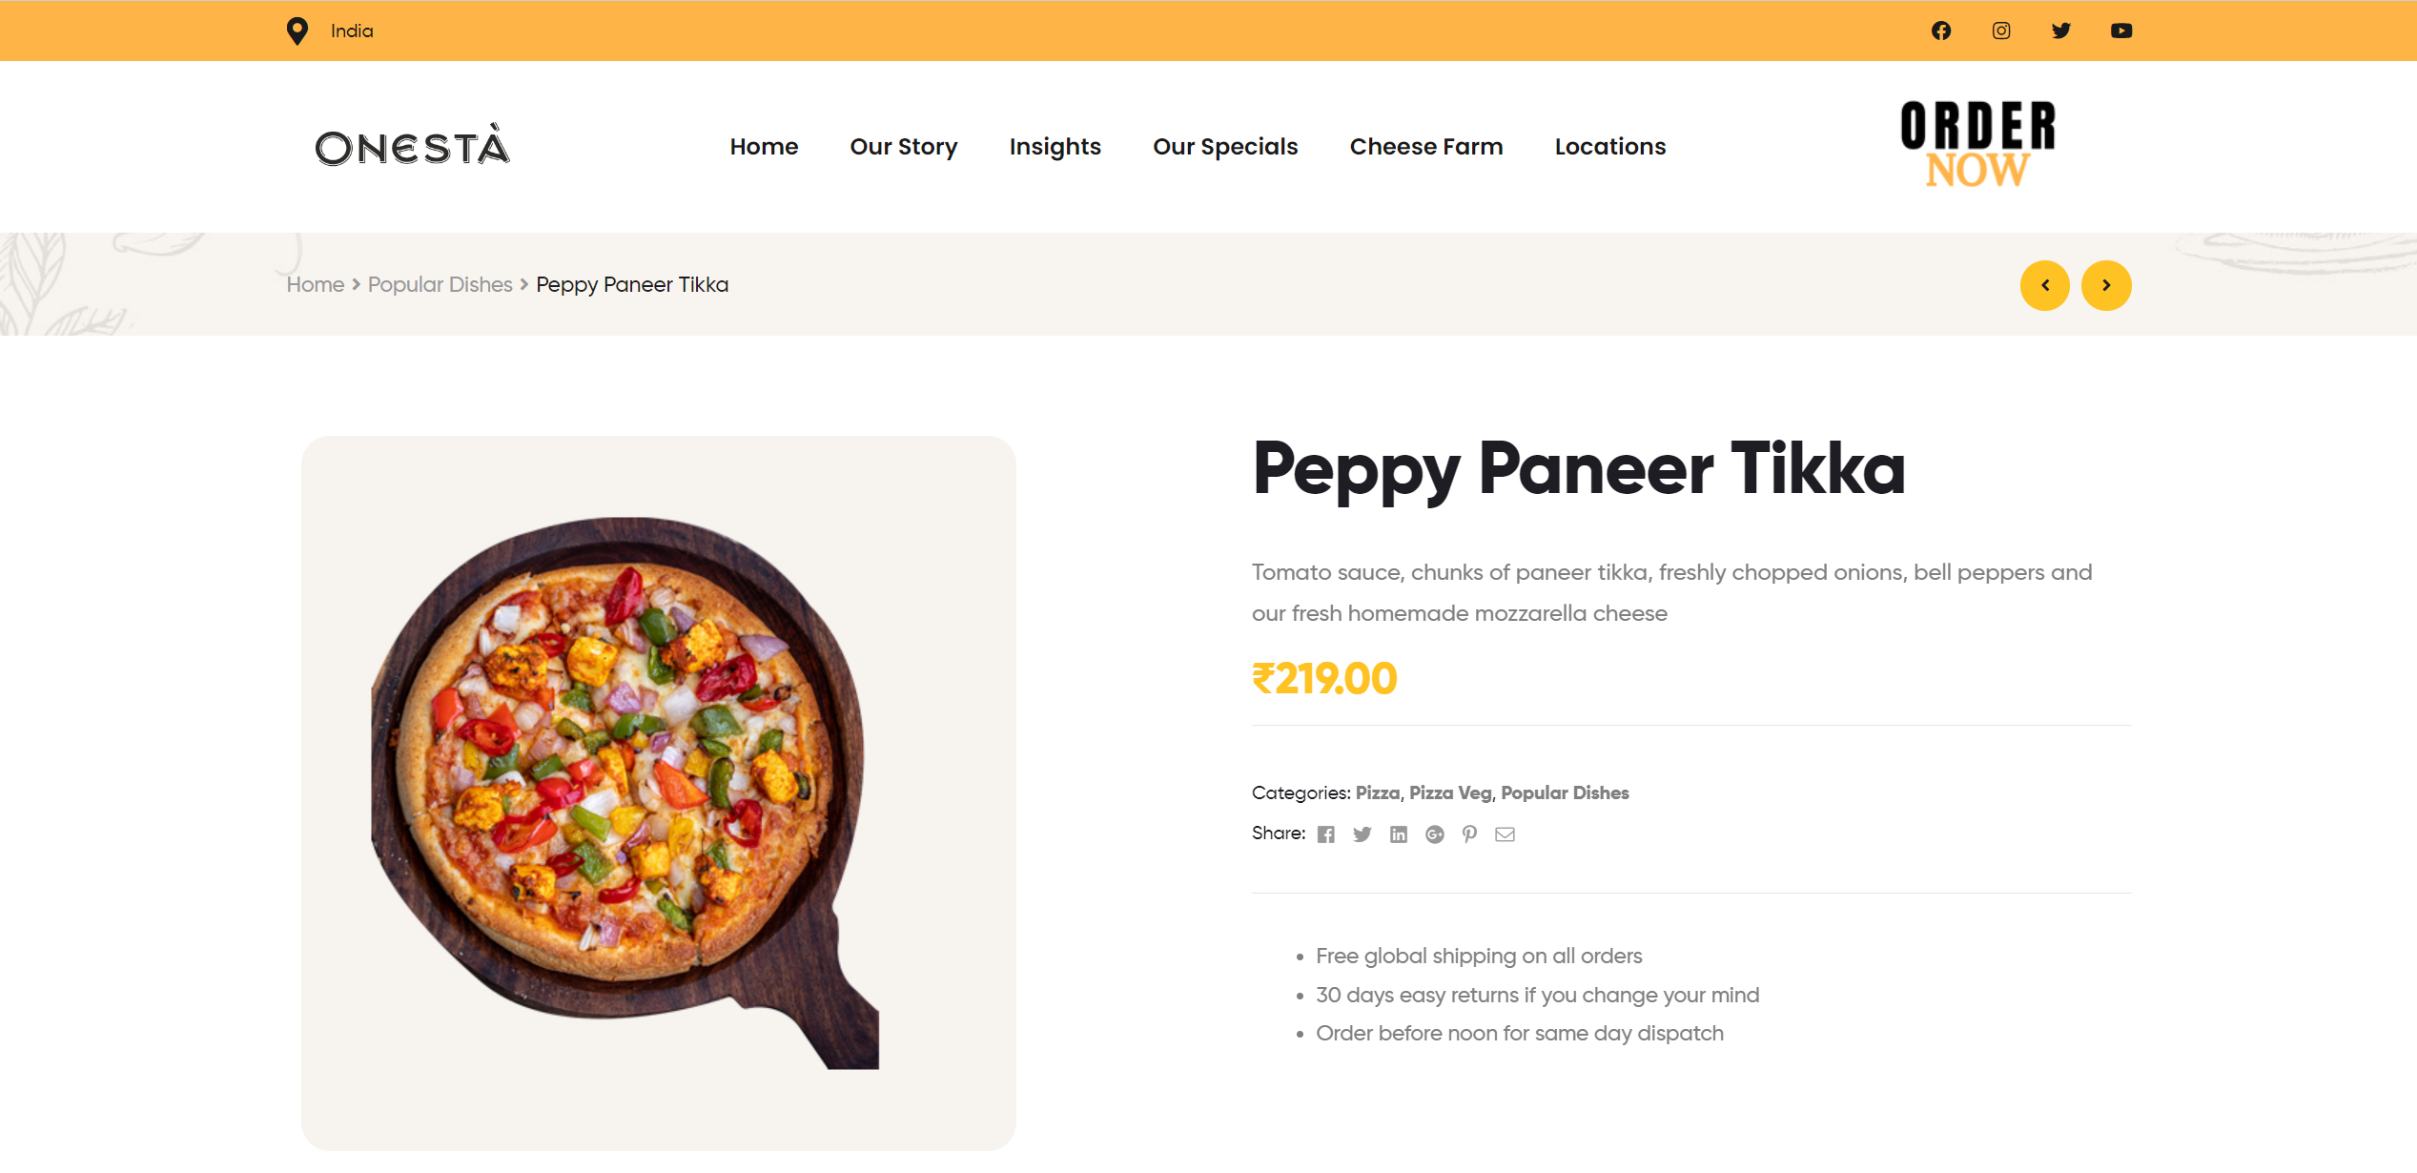Share this dish on Google Plus
Screen dimensions: 2417x1173
[x=1435, y=834]
